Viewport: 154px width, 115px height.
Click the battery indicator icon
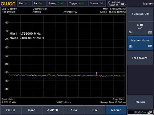[123, 4]
